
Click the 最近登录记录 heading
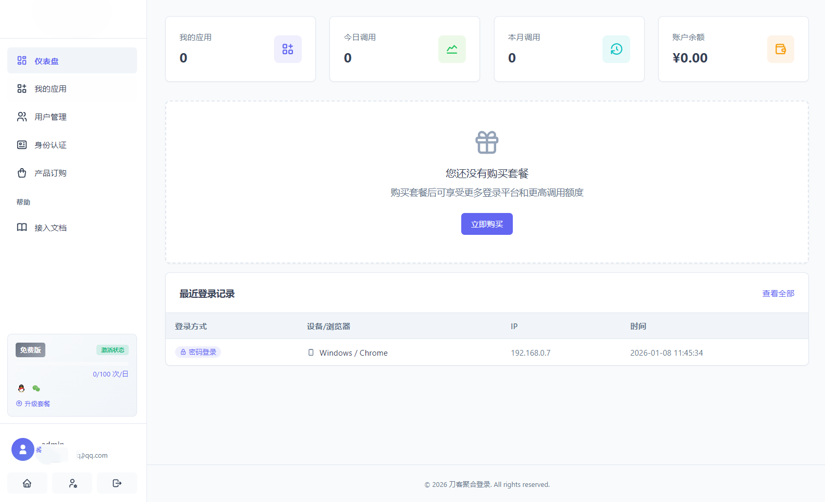(x=207, y=294)
